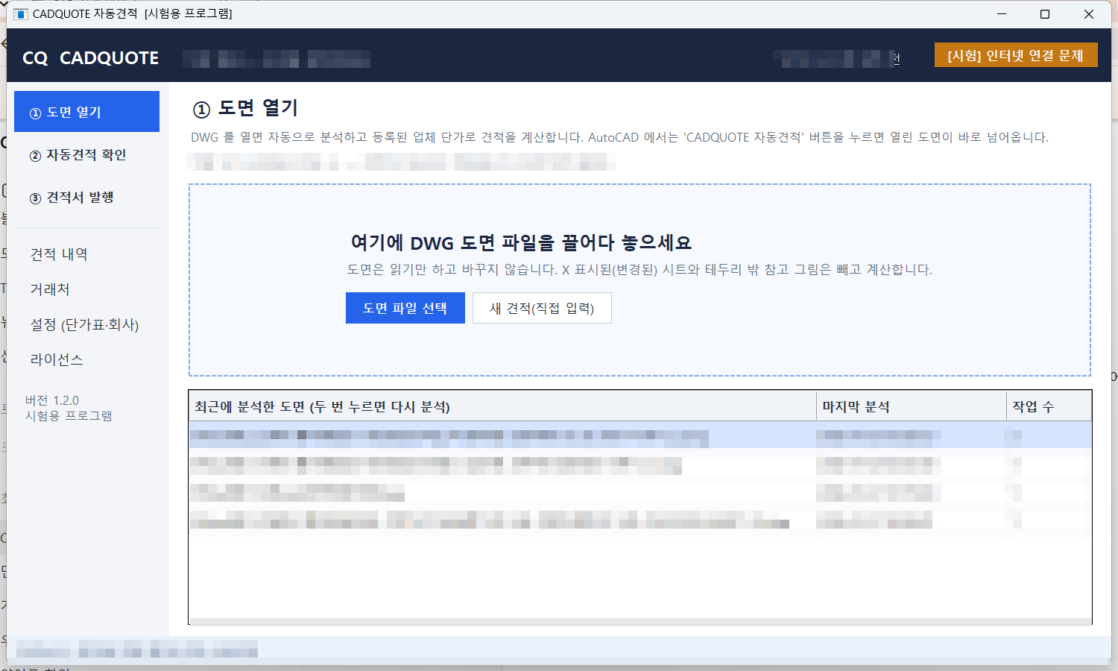The image size is (1118, 671).
Task: Click the 도면 파일 선택 button
Action: point(405,308)
